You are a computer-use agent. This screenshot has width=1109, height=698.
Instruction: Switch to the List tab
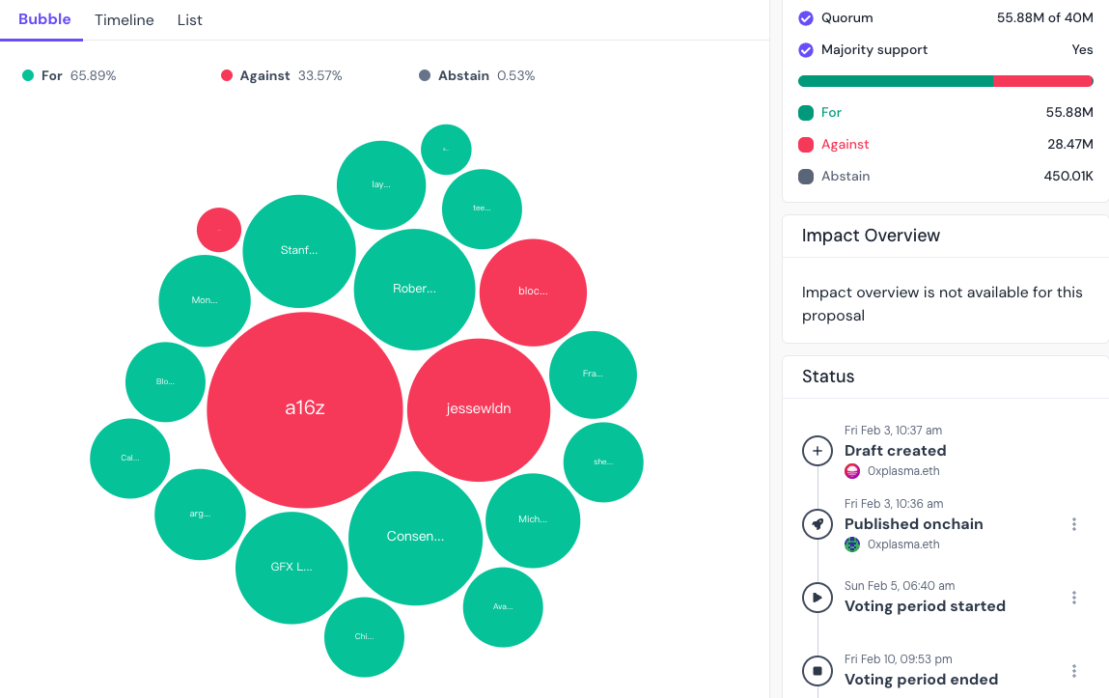[x=190, y=20]
